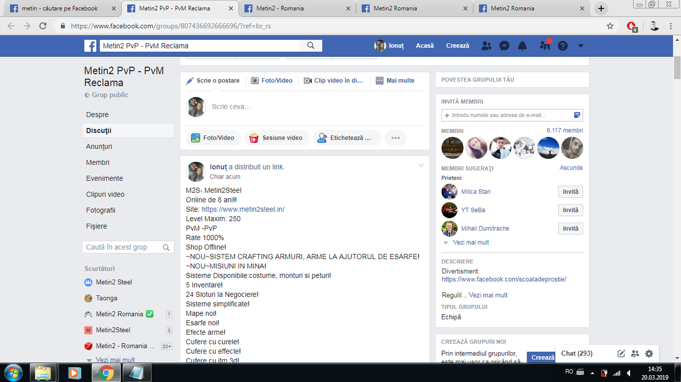Open notifications bell icon

point(522,46)
